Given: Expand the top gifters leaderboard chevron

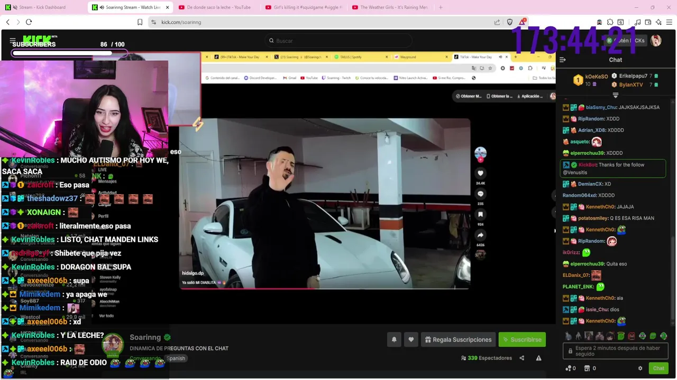Looking at the screenshot, I should click(615, 96).
